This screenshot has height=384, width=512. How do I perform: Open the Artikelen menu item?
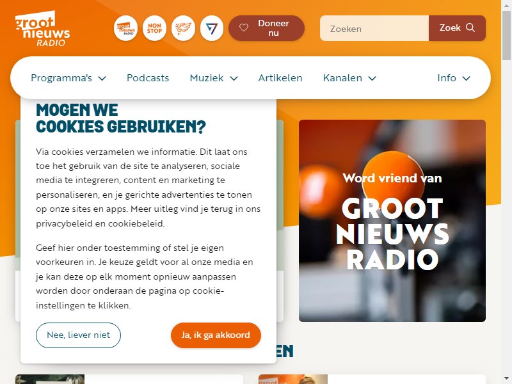click(x=280, y=78)
